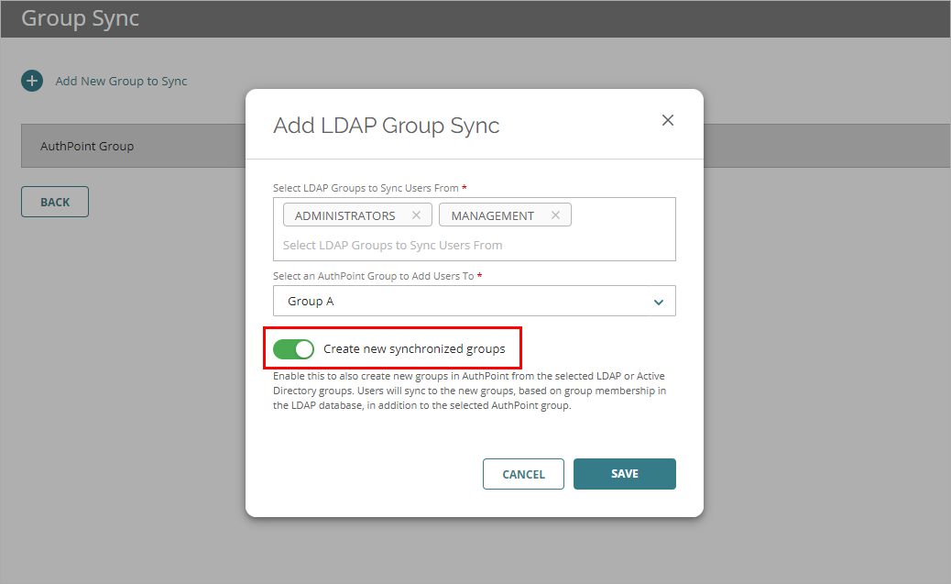The image size is (951, 584).
Task: Click the Group Sync title bar
Action: (80, 18)
